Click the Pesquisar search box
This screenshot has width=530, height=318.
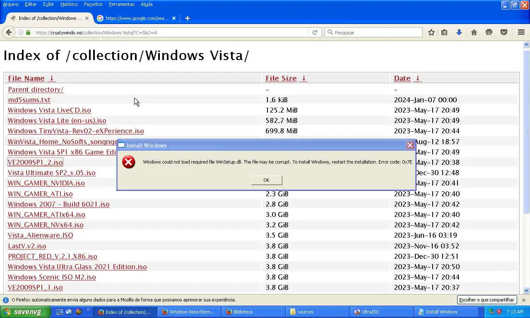click(373, 32)
